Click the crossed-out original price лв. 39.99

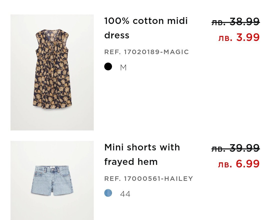click(x=235, y=148)
